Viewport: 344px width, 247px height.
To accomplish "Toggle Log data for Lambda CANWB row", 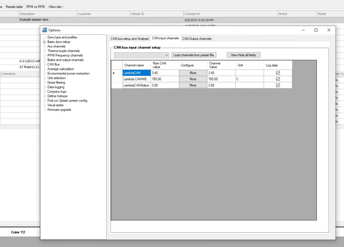I will [x=278, y=79].
